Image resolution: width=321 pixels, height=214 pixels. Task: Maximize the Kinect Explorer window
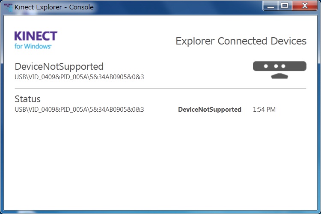[285, 6]
